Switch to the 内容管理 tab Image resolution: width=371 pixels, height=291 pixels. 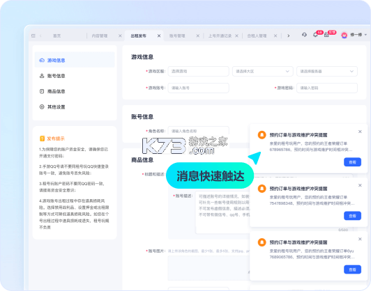click(x=100, y=36)
